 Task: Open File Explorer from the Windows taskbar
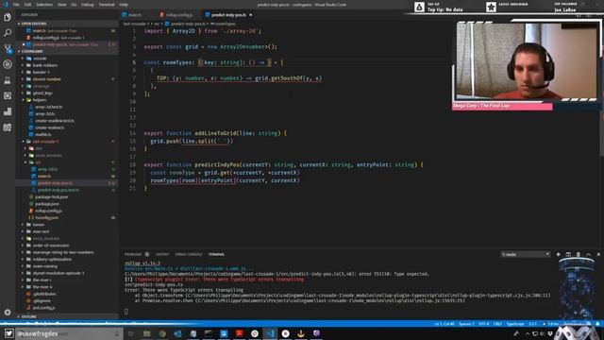[x=147, y=333]
